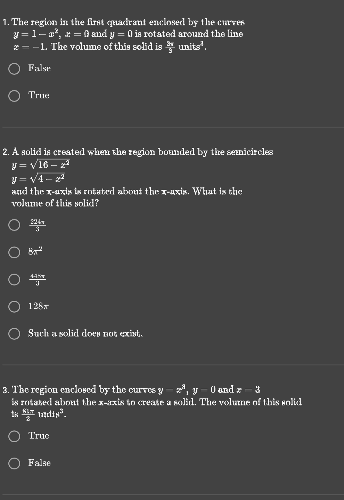Click the False label under question 3
The height and width of the screenshot is (500, 344).
[x=39, y=462]
